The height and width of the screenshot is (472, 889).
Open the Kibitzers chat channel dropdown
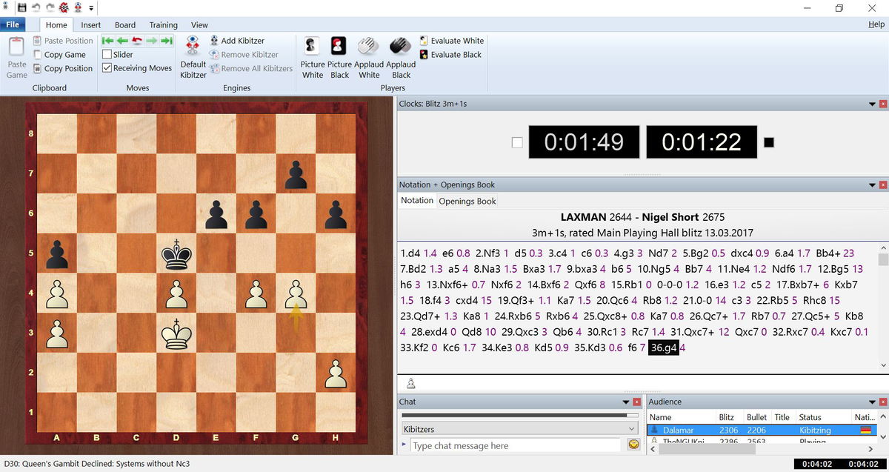[631, 429]
